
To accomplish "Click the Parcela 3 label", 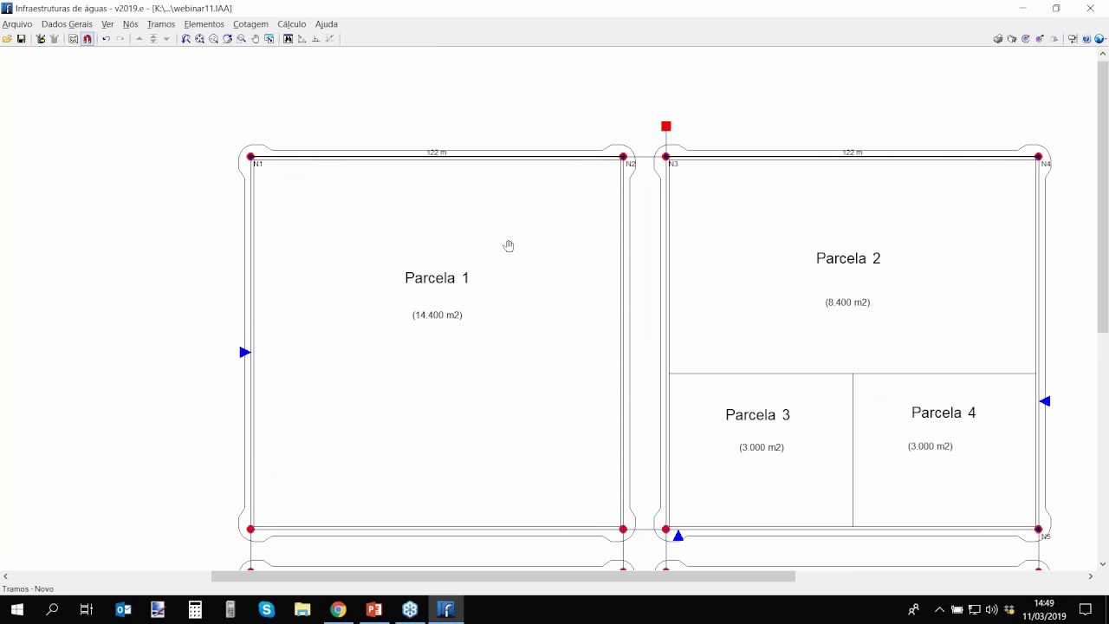I will click(757, 415).
